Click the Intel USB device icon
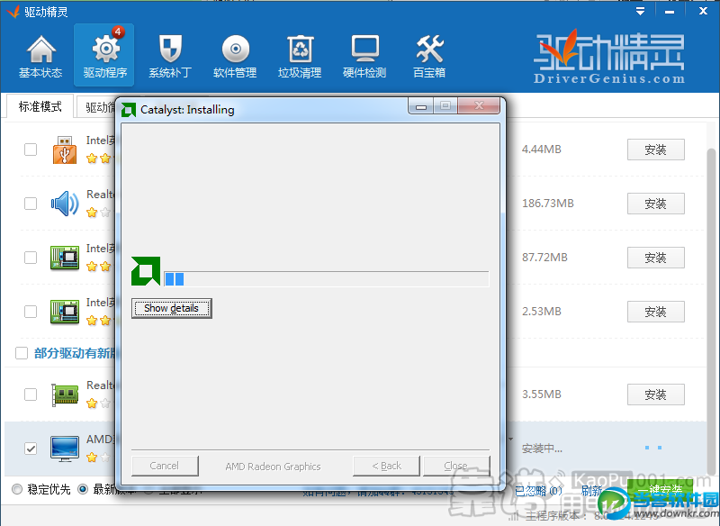The height and width of the screenshot is (526, 720). pyautogui.click(x=65, y=150)
